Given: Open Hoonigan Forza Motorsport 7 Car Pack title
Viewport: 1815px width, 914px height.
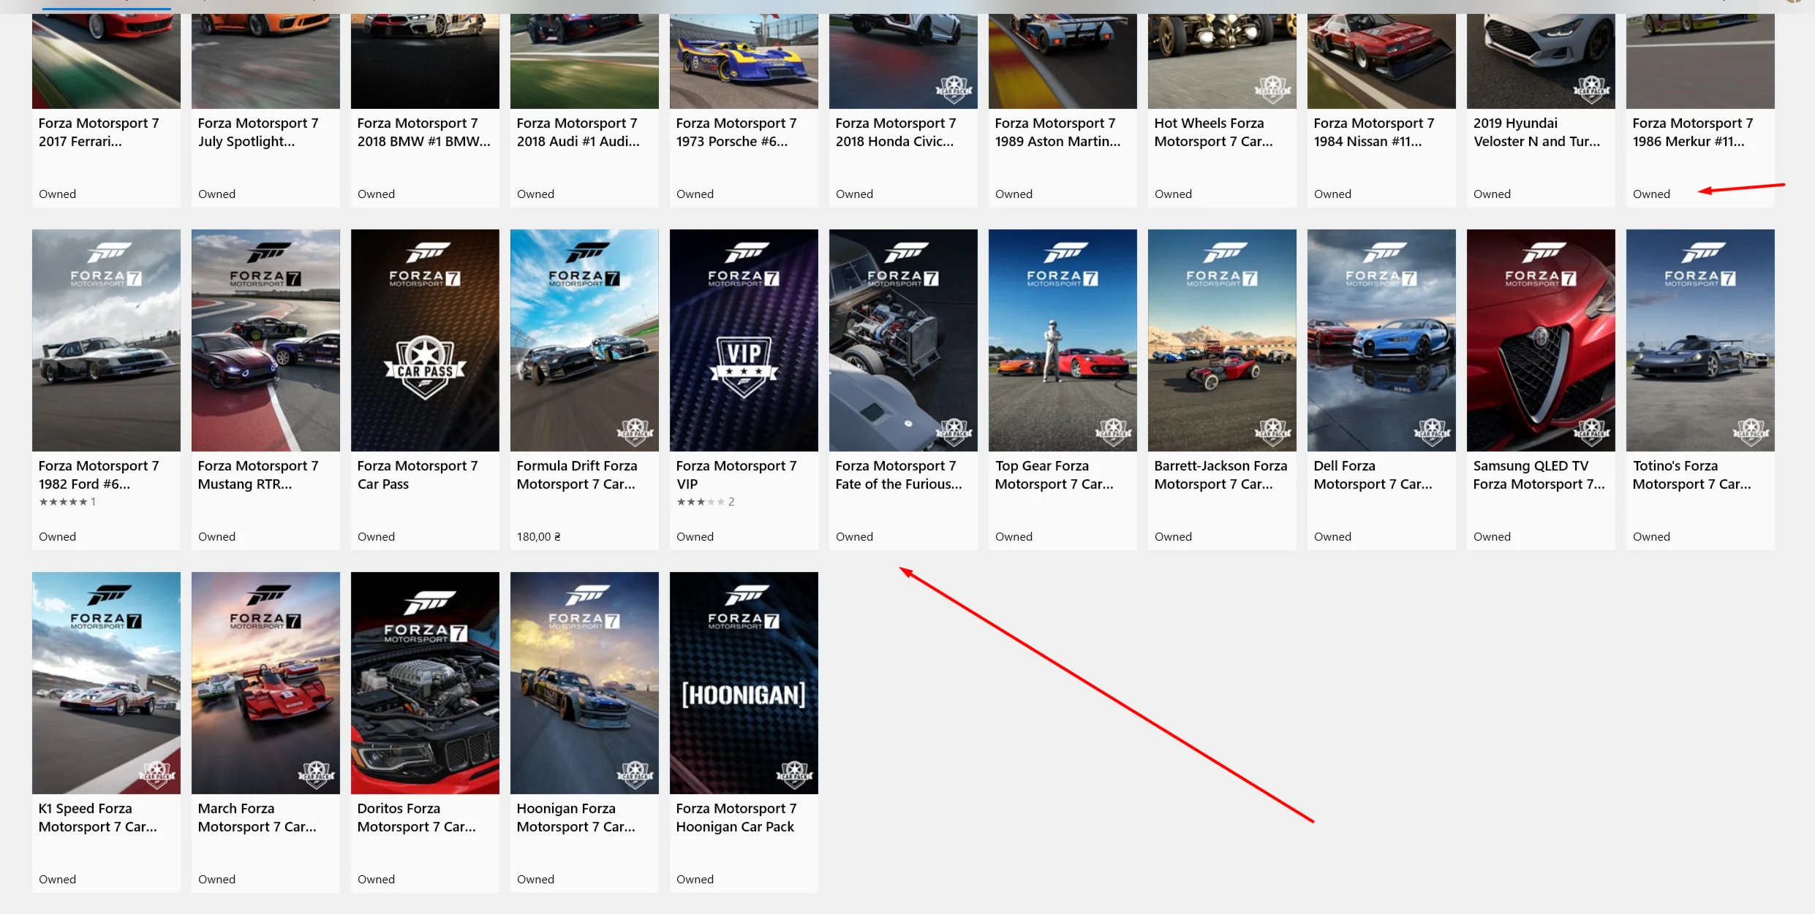Looking at the screenshot, I should (576, 818).
